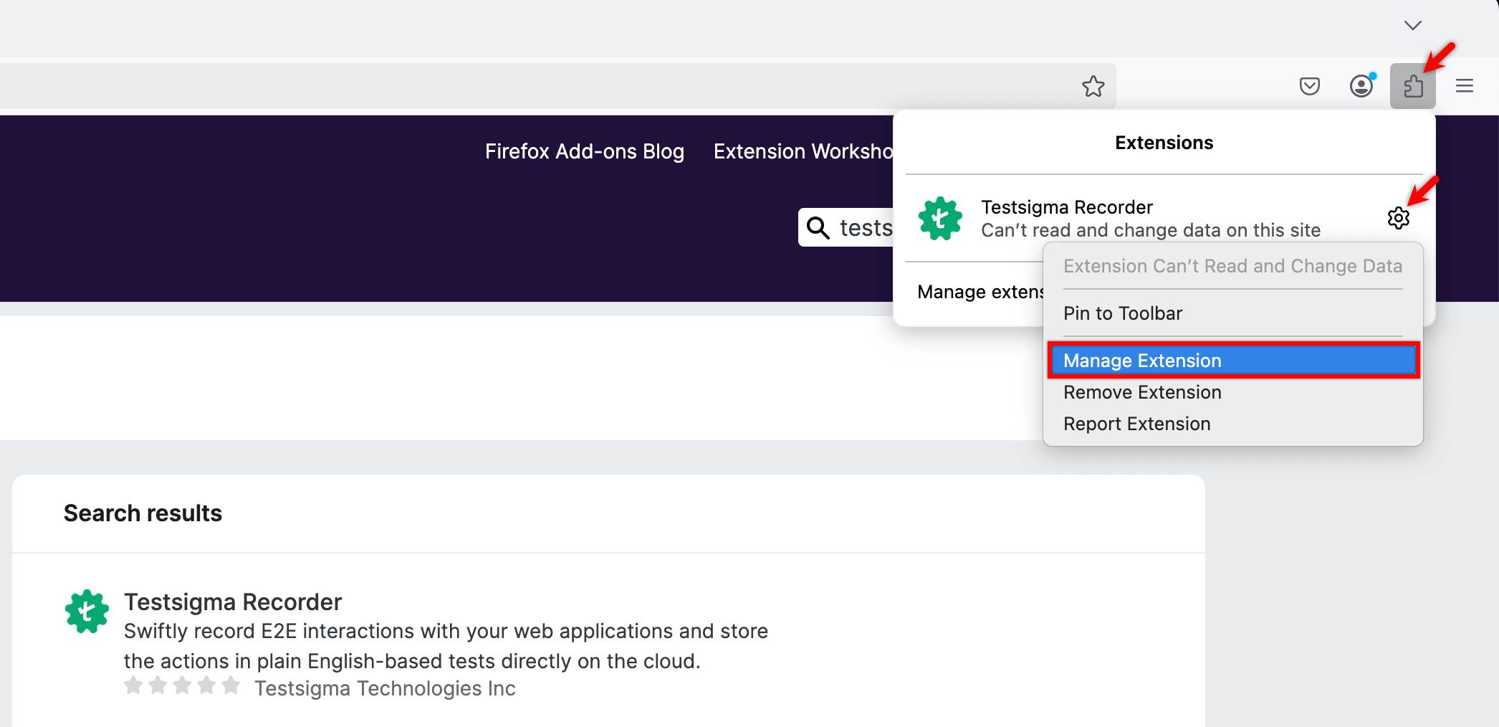Open the Firefox hamburger menu
1499x727 pixels.
tap(1464, 85)
